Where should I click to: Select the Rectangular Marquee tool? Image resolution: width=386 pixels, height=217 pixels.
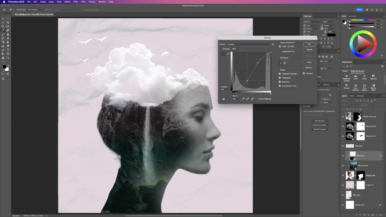8,18
